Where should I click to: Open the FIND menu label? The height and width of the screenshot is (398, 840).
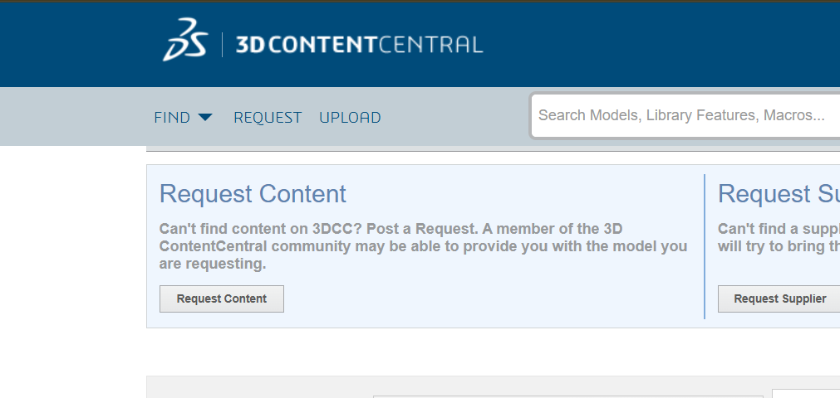tap(172, 118)
